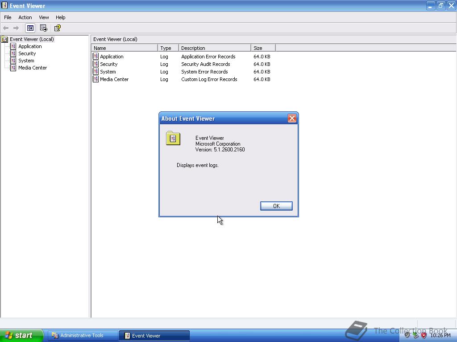Click 'Microsoft Corporation' text in dialog
The image size is (457, 342).
pyautogui.click(x=218, y=144)
